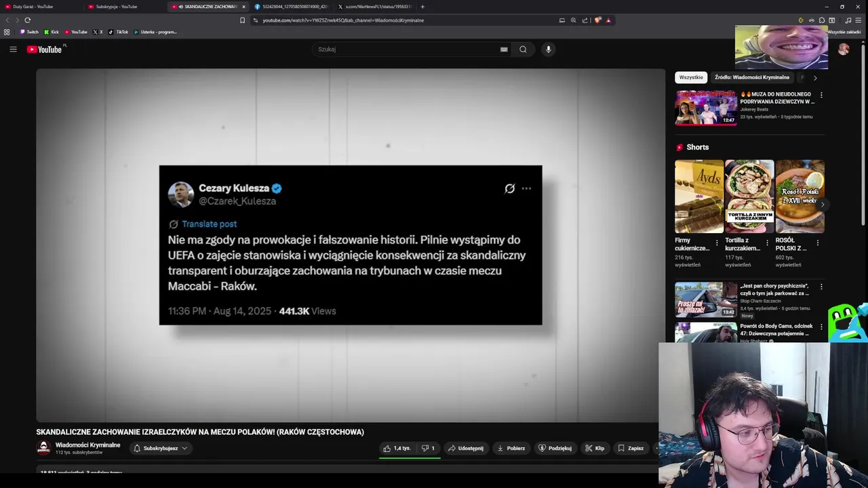
Task: Share the page via the address bar icon
Action: click(x=585, y=20)
